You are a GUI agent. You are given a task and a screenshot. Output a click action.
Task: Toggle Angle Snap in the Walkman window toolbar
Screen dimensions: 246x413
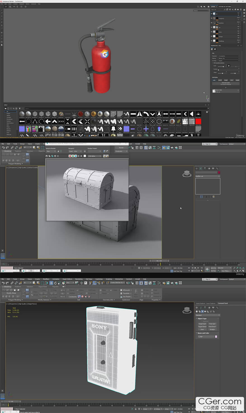pyautogui.click(x=95, y=283)
